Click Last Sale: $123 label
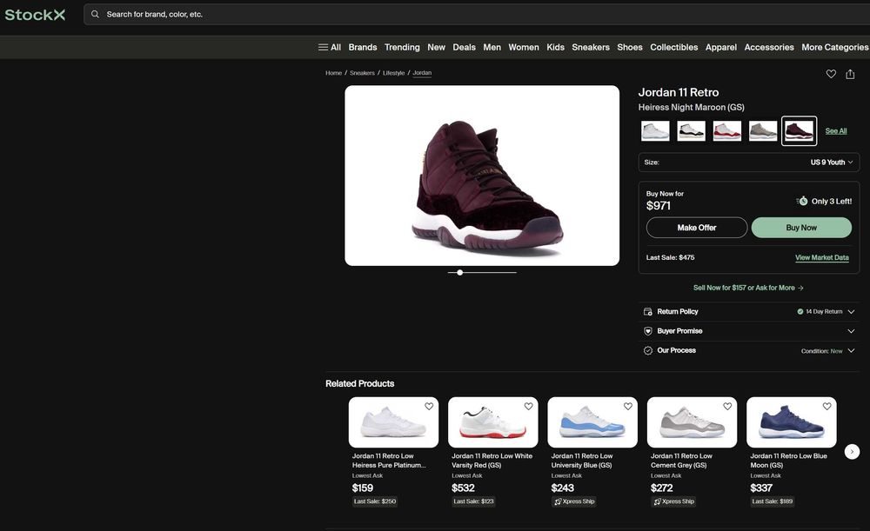The height and width of the screenshot is (531, 870). point(473,501)
